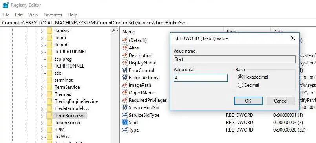Select the ErrorControl DWORD icon
The image size is (316, 143).
point(125,70)
